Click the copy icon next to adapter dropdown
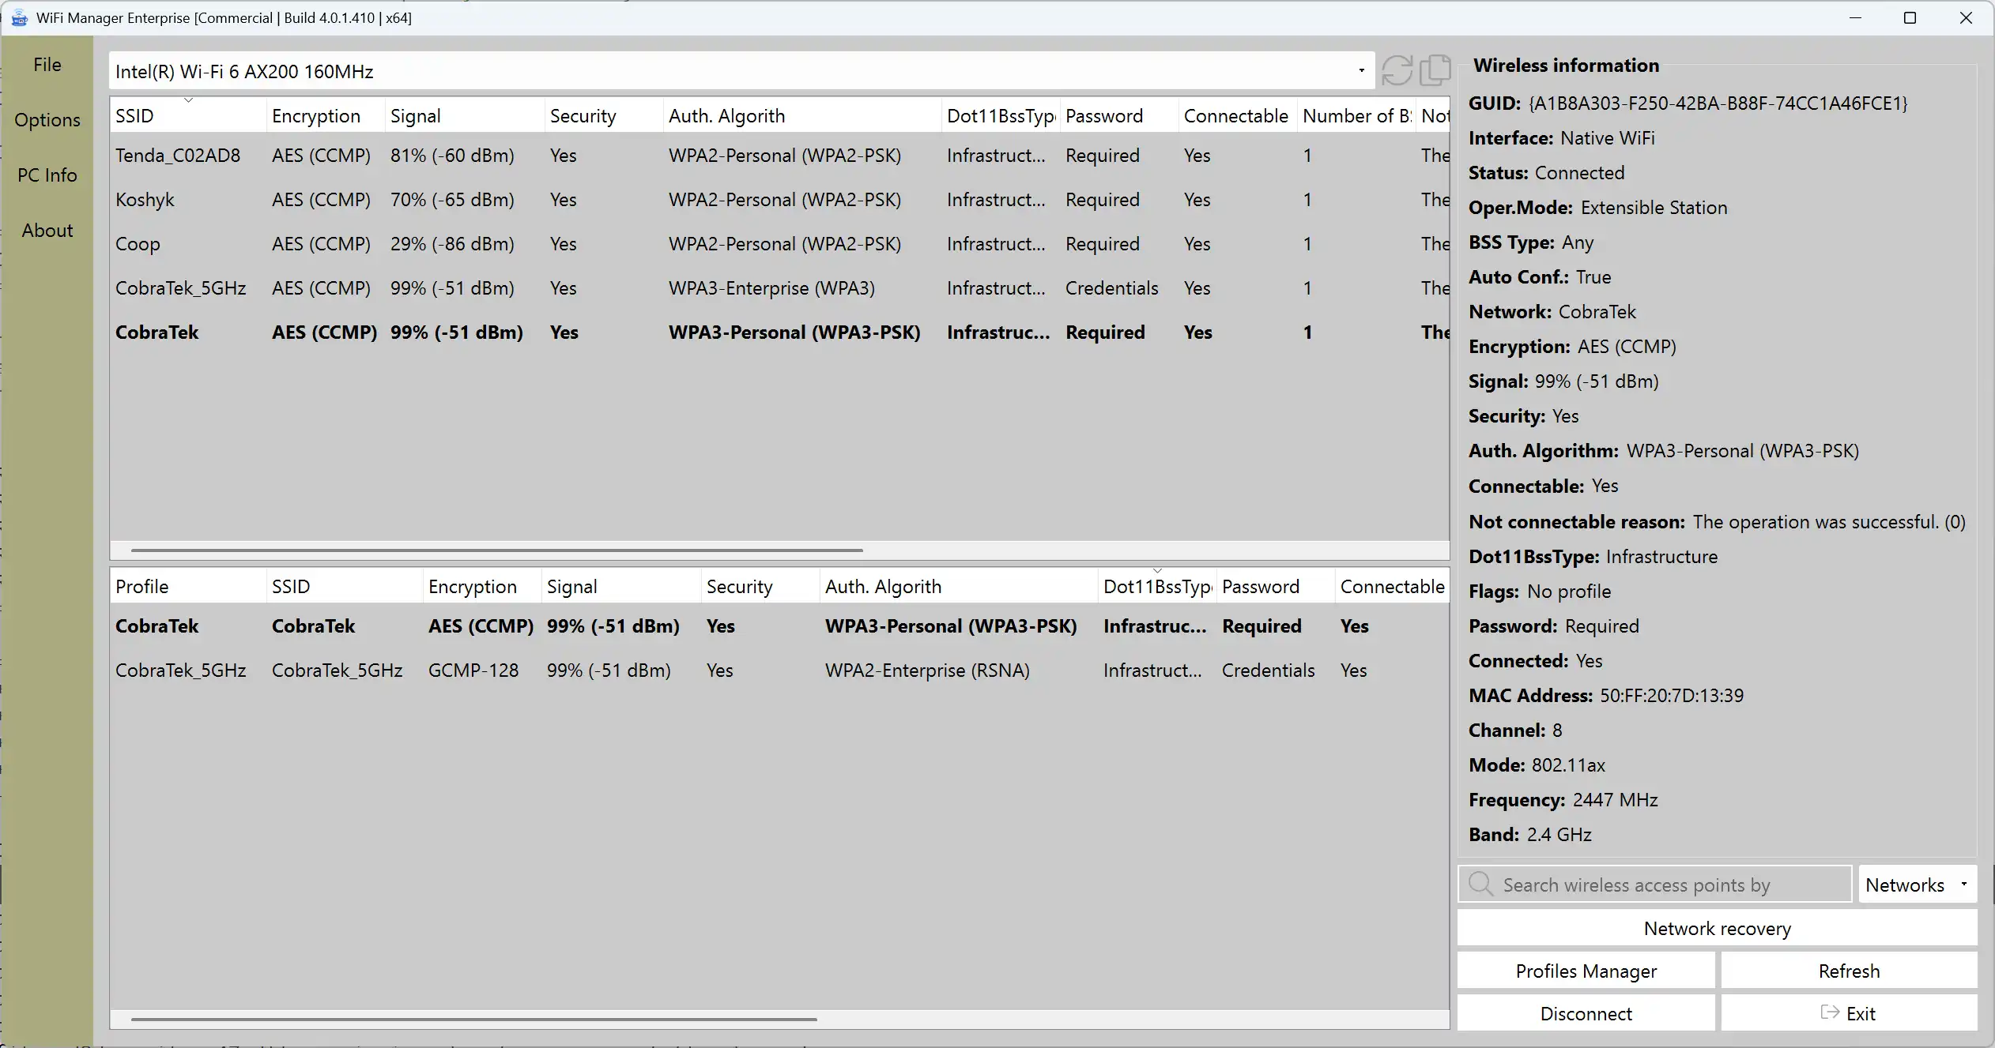1995x1048 pixels. [x=1435, y=70]
